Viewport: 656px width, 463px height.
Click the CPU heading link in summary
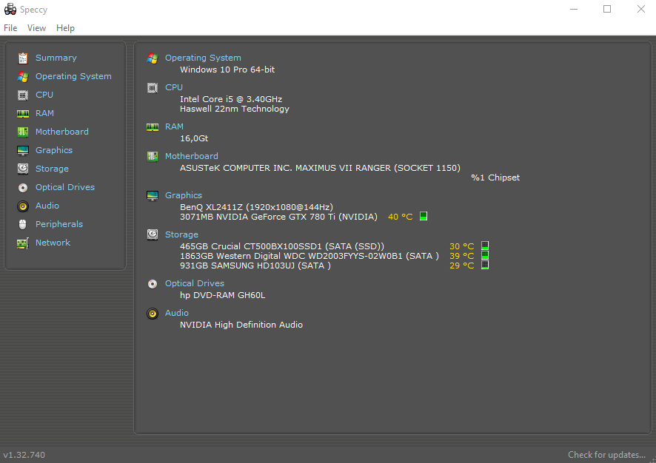point(173,87)
